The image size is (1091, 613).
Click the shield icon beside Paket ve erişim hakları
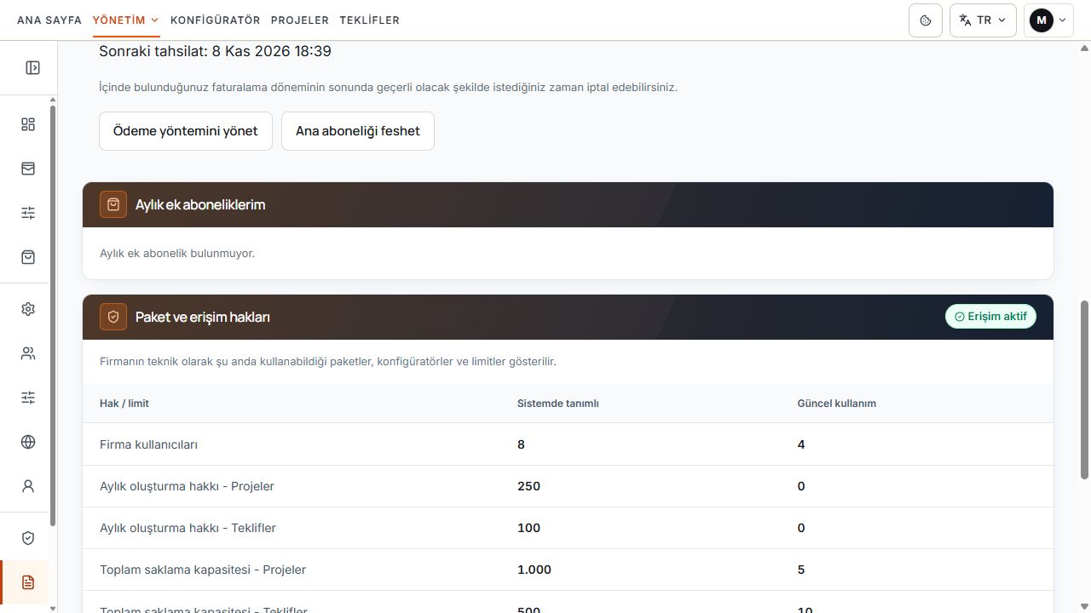point(113,317)
